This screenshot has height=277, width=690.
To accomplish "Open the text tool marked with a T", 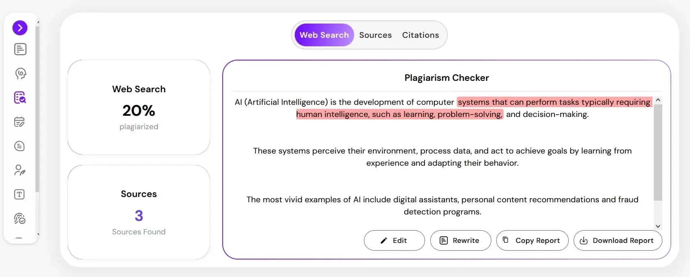I will pos(20,194).
